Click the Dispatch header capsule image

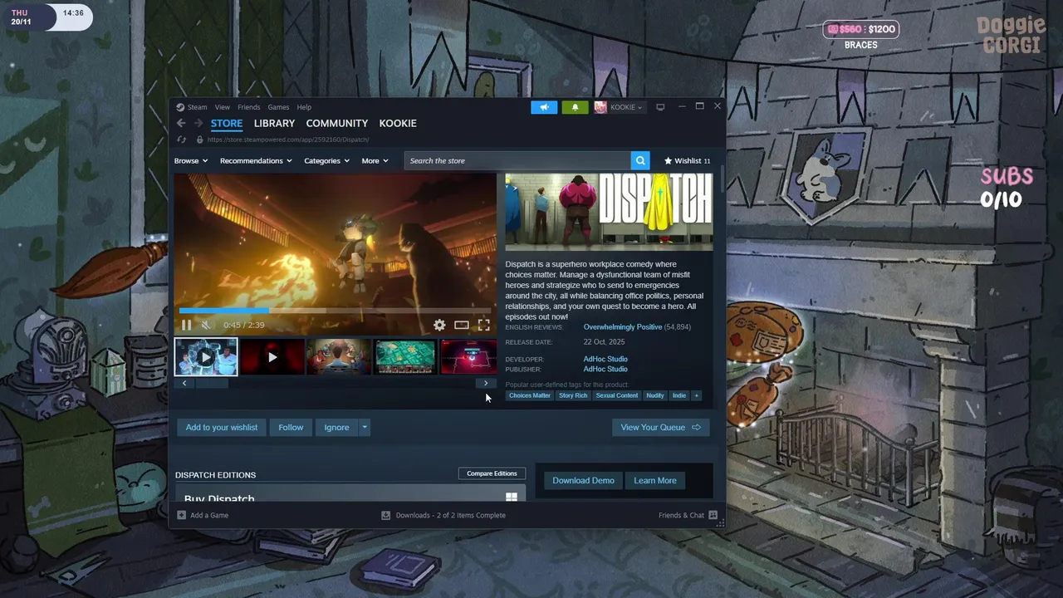pos(609,212)
